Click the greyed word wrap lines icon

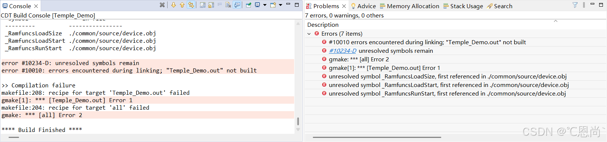point(220,4)
